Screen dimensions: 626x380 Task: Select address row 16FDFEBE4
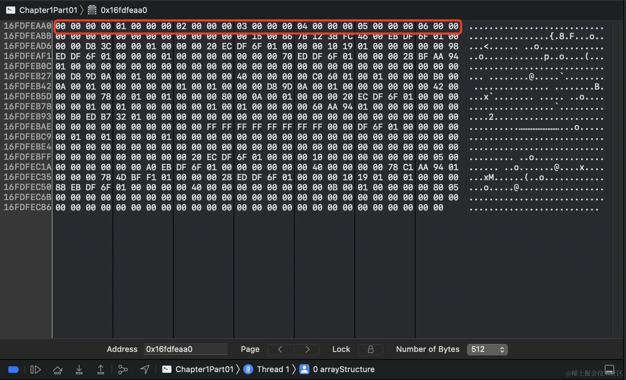click(x=28, y=147)
